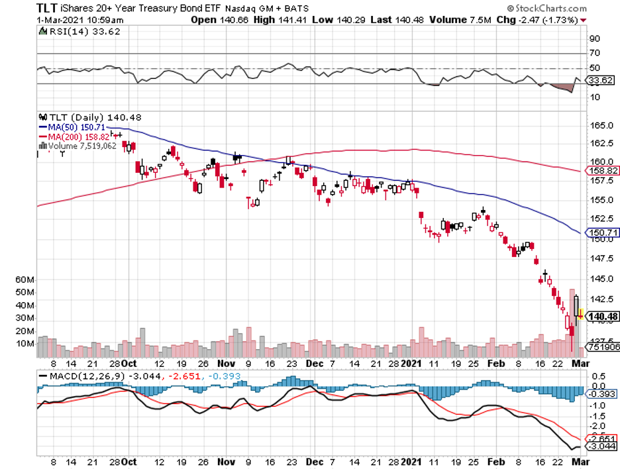Image resolution: width=620 pixels, height=469 pixels.
Task: Click the 158.82 MA(200) price tag
Action: point(600,170)
